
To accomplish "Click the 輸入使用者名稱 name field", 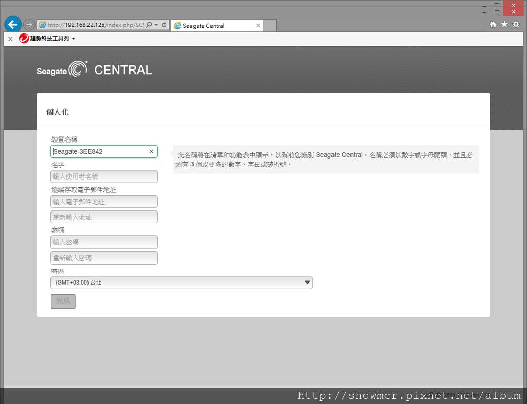I will (104, 177).
